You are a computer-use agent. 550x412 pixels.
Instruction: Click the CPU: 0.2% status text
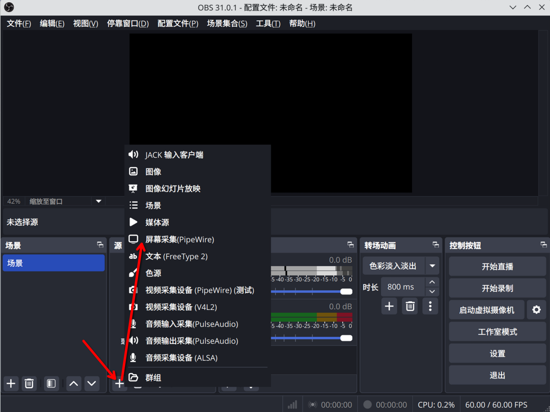(436, 405)
